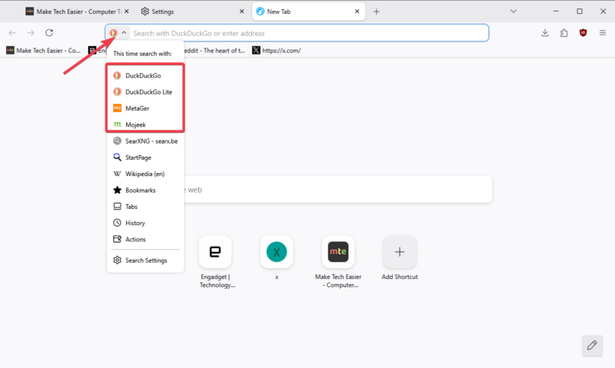This screenshot has width=615, height=368.
Task: Click the Add Shortcut tile
Action: (x=399, y=252)
